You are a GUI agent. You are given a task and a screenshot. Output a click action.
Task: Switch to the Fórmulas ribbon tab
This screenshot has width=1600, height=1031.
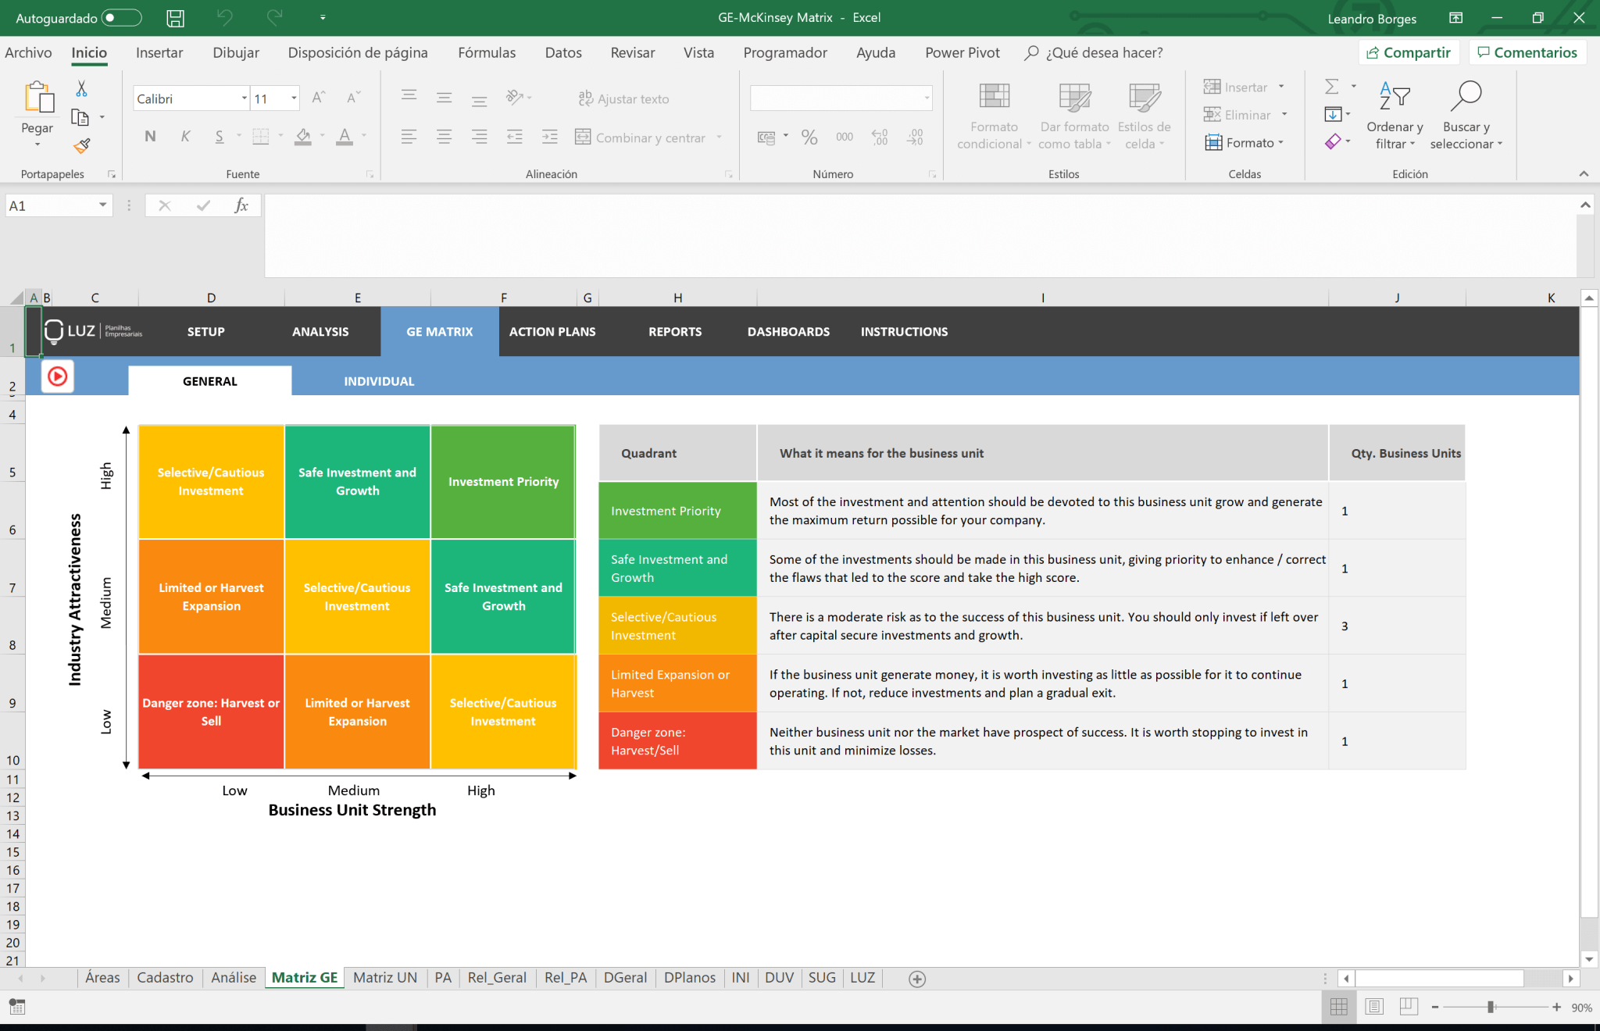coord(487,52)
